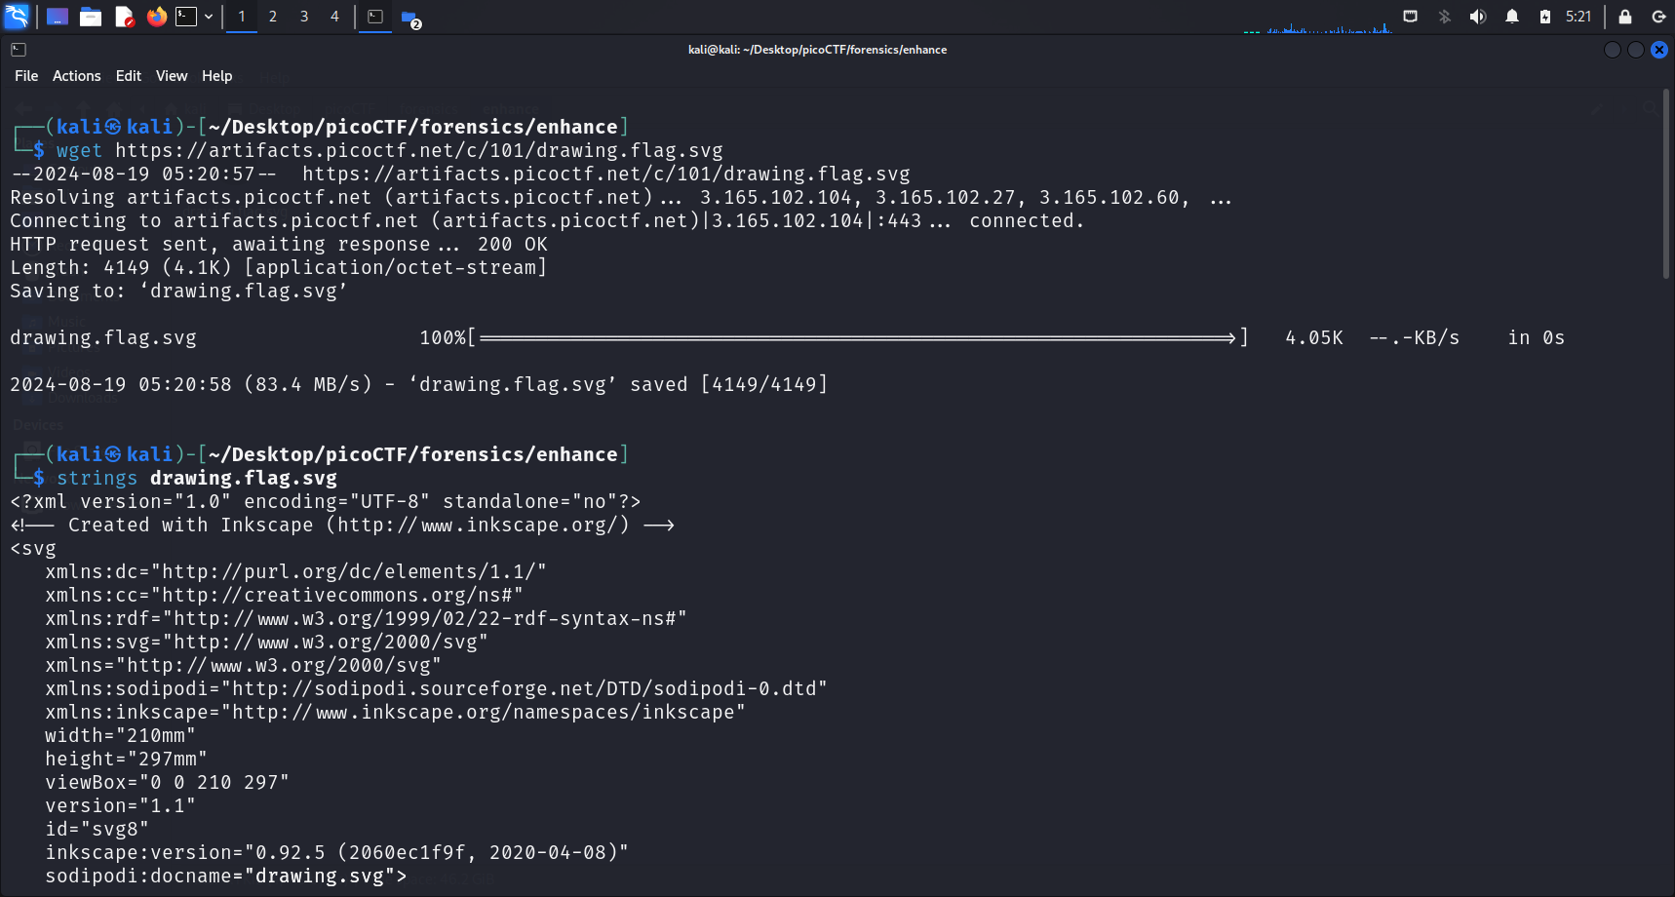Screen dimensions: 1675x897
Task: Open the Actions menu in the terminal
Action: [x=76, y=76]
